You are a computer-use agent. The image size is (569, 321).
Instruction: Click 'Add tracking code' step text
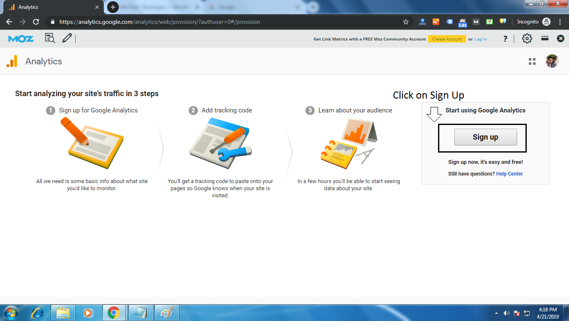[227, 110]
